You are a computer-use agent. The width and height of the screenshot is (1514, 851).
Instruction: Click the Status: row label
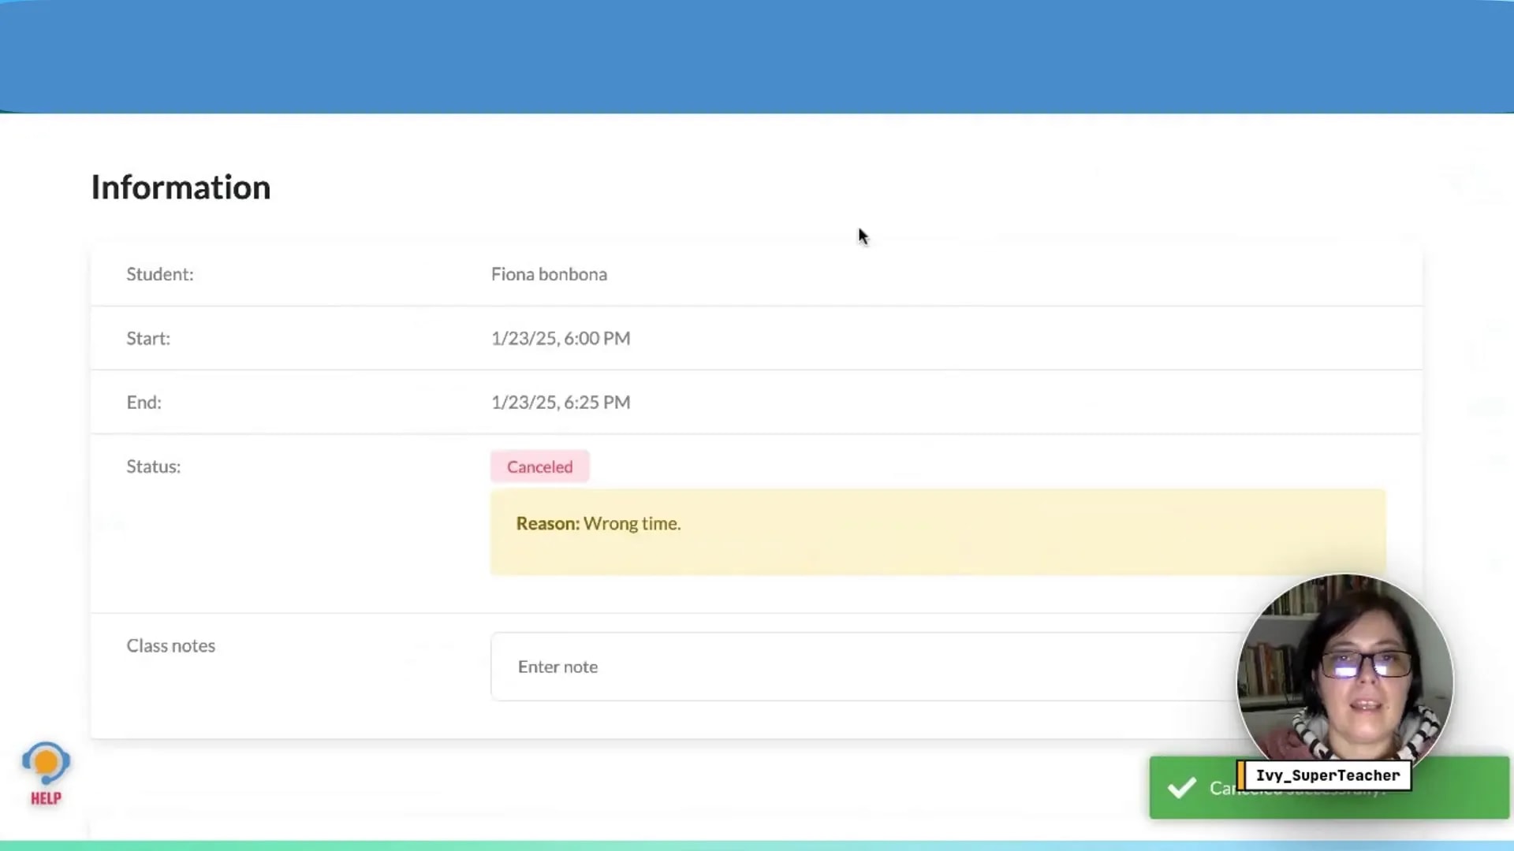(x=153, y=466)
